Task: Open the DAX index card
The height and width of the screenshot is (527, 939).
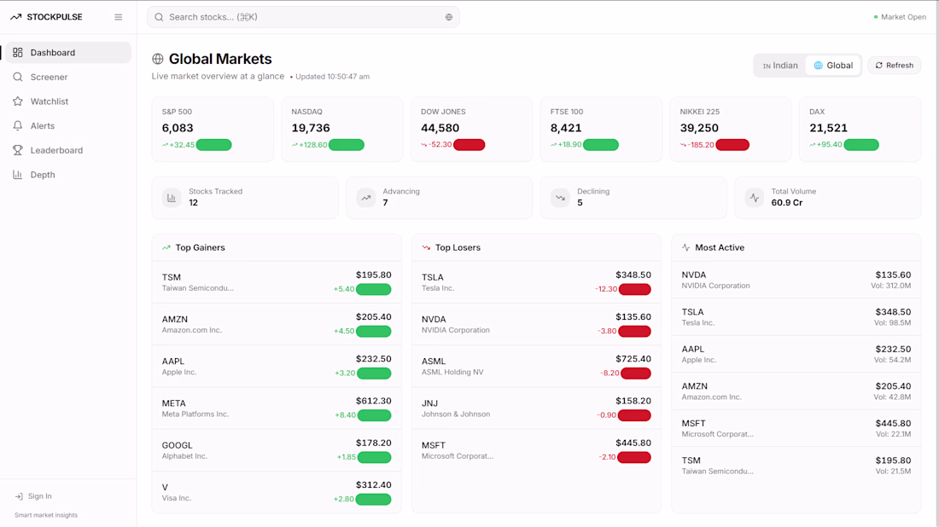Action: [860, 130]
